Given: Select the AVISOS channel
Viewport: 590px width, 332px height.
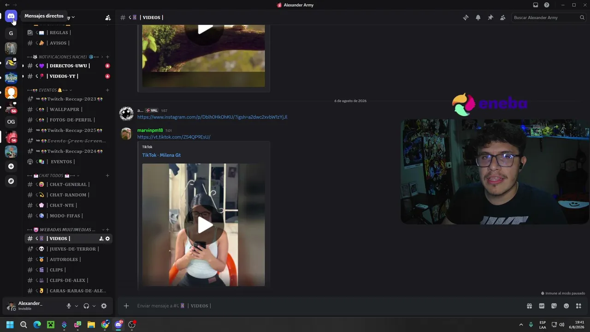Looking at the screenshot, I should (68, 43).
